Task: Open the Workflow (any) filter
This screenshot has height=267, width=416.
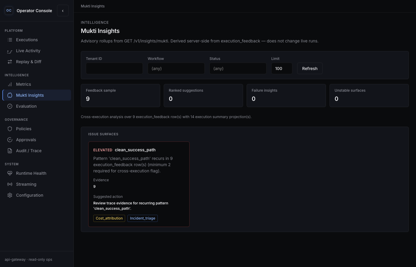Action: pyautogui.click(x=176, y=69)
